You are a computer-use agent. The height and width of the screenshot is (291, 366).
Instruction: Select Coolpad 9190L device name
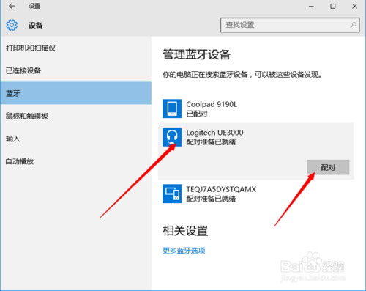point(212,104)
